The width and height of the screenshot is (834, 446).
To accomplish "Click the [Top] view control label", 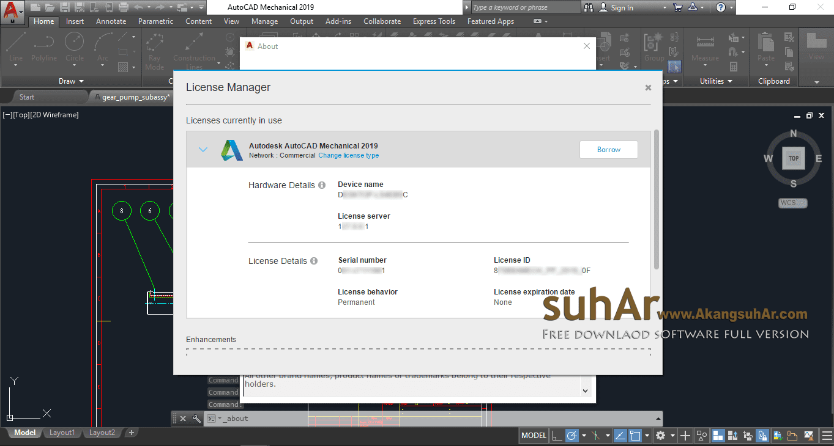I will (x=21, y=114).
